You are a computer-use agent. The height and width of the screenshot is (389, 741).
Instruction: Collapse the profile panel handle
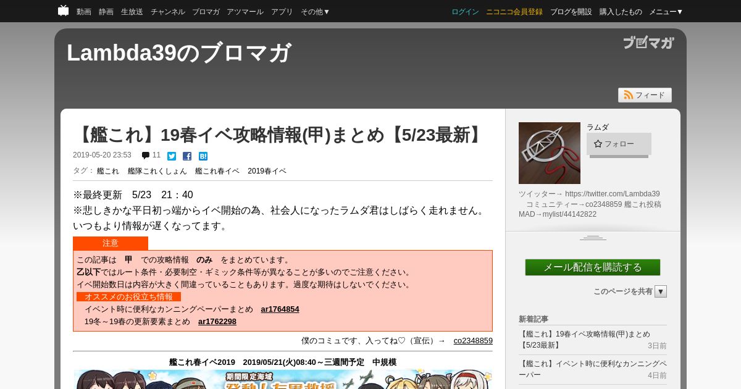point(593,238)
